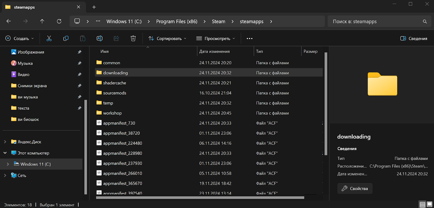Click the Rename icon in toolbar
This screenshot has width=434, height=208.
coord(99,38)
